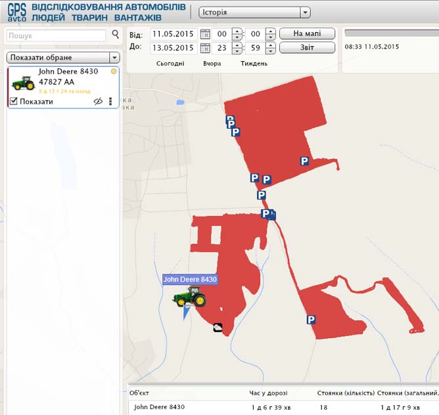This screenshot has width=439, height=415.
Task: Click the До minutes field 59
Action: [x=256, y=48]
